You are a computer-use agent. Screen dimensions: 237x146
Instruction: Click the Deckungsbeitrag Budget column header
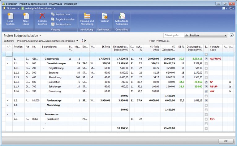(x=194, y=48)
